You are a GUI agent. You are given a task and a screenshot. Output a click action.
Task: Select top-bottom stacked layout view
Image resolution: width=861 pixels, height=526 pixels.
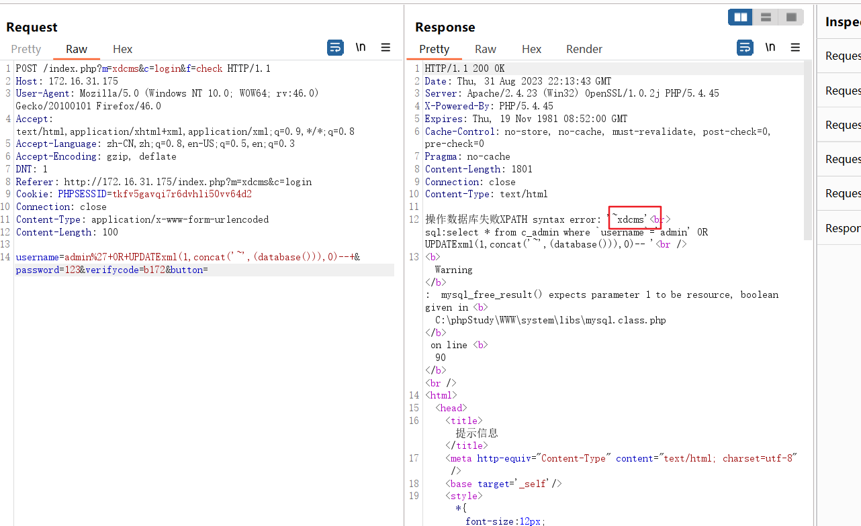pyautogui.click(x=766, y=17)
